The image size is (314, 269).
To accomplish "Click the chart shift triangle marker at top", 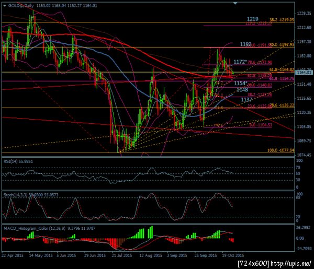I will 235,3.
